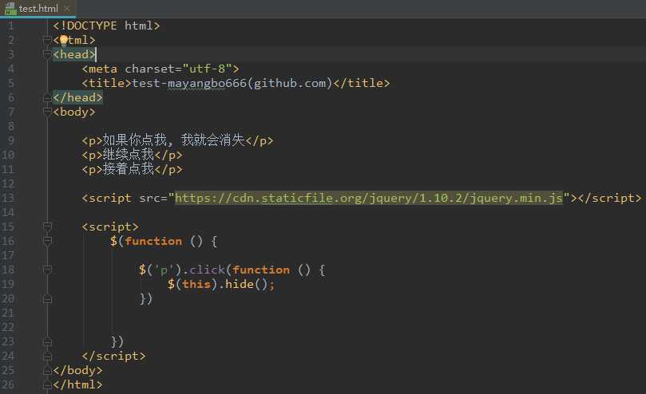Click the hide() method call
This screenshot has width=646, height=394.
point(238,284)
